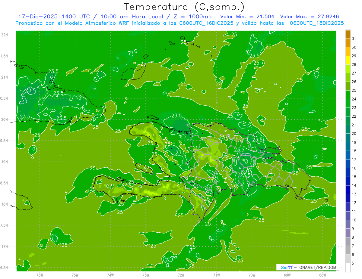
Task: Click the "21N" latitude axis label
Action: tap(5, 77)
